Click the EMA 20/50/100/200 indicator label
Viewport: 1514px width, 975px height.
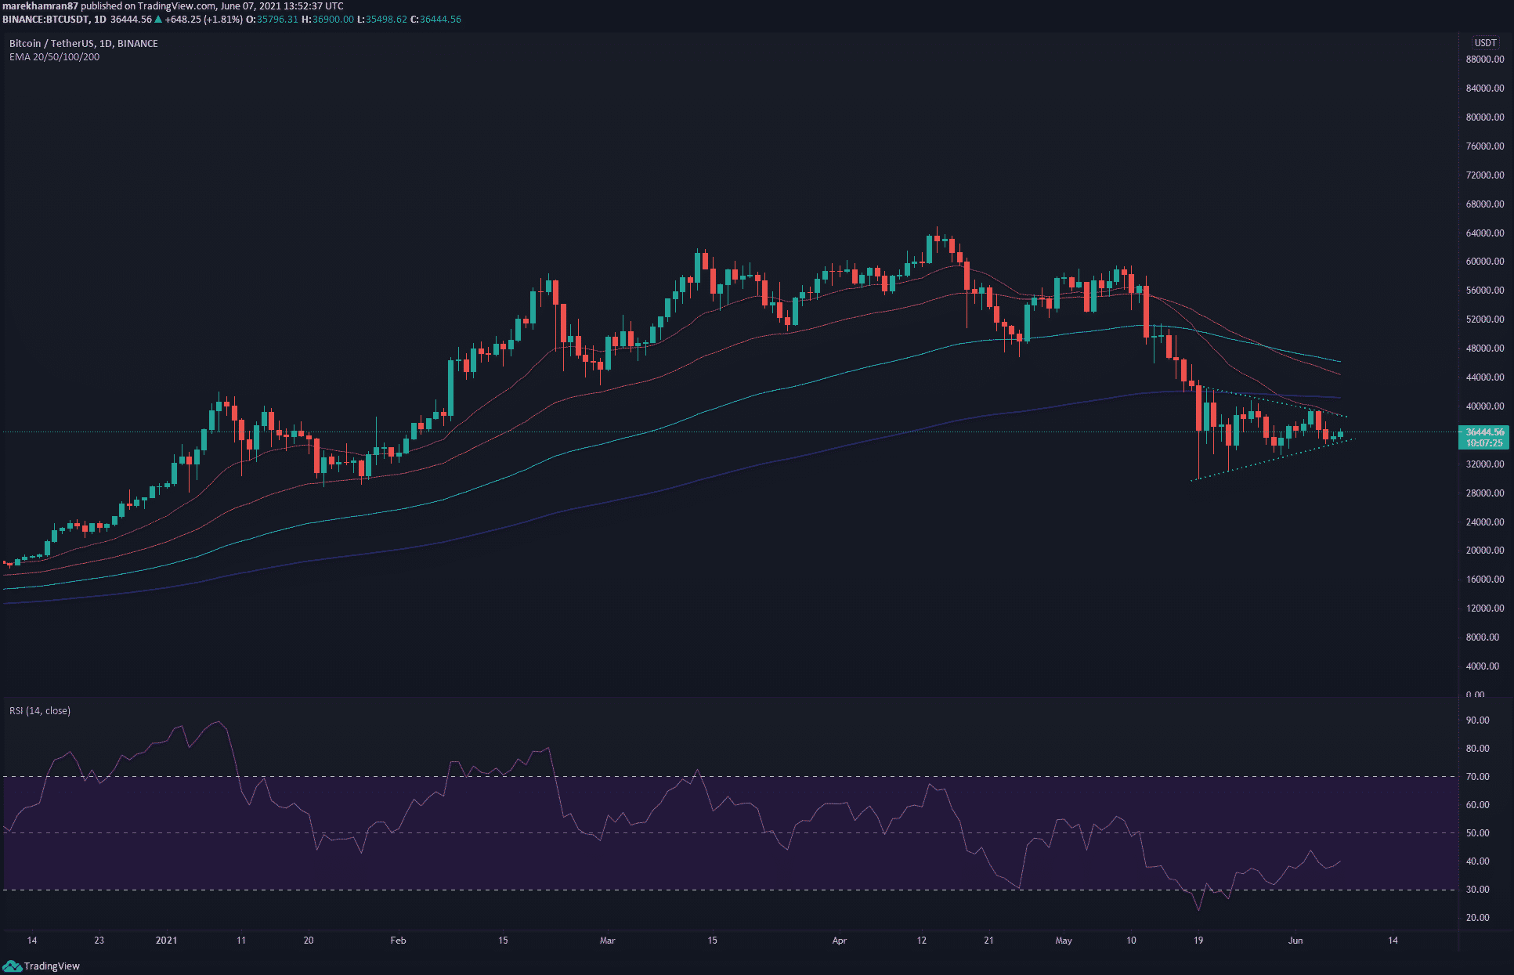pos(54,56)
